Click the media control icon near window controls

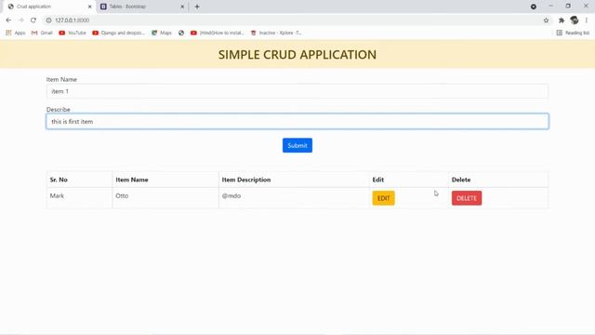point(534,7)
